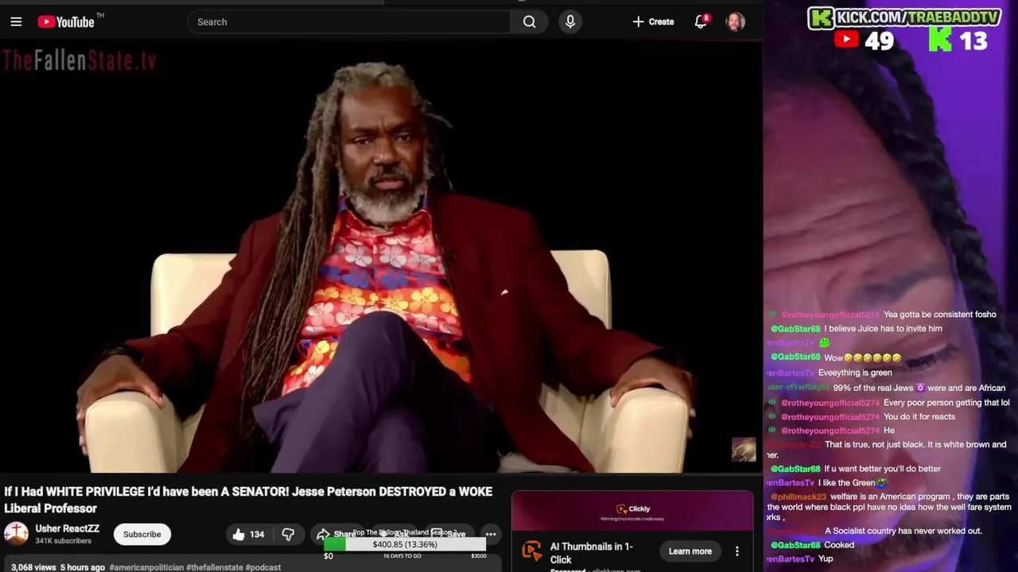Click chat message 'I believe Juice has to invite him'
The image size is (1018, 572).
883,329
